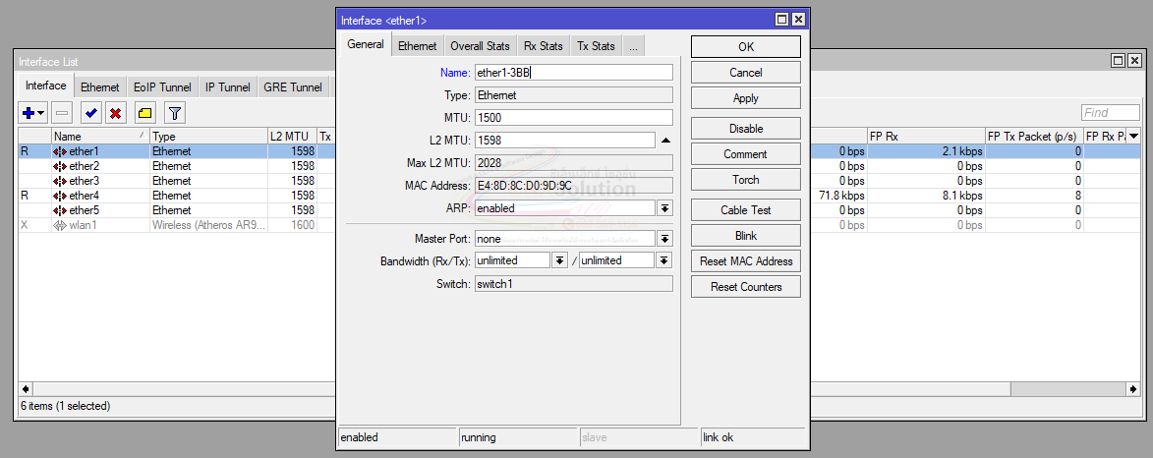Sort by the Type column header

[208, 136]
